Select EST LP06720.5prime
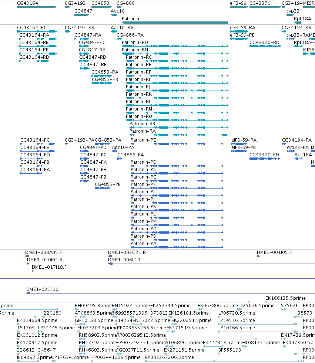The image size is (315, 363). pyautogui.click(x=258, y=317)
